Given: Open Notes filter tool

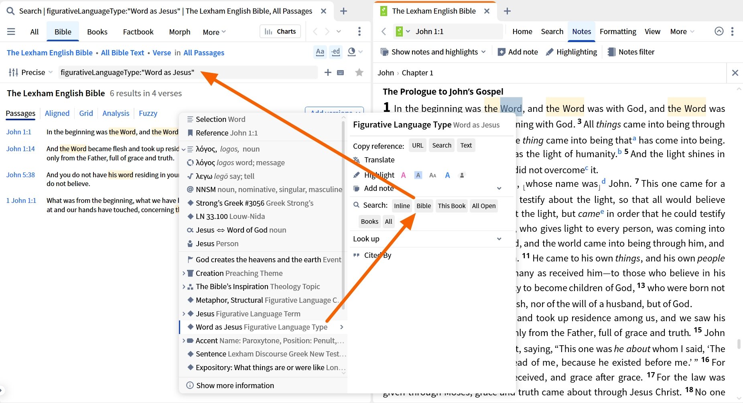Looking at the screenshot, I should 631,52.
